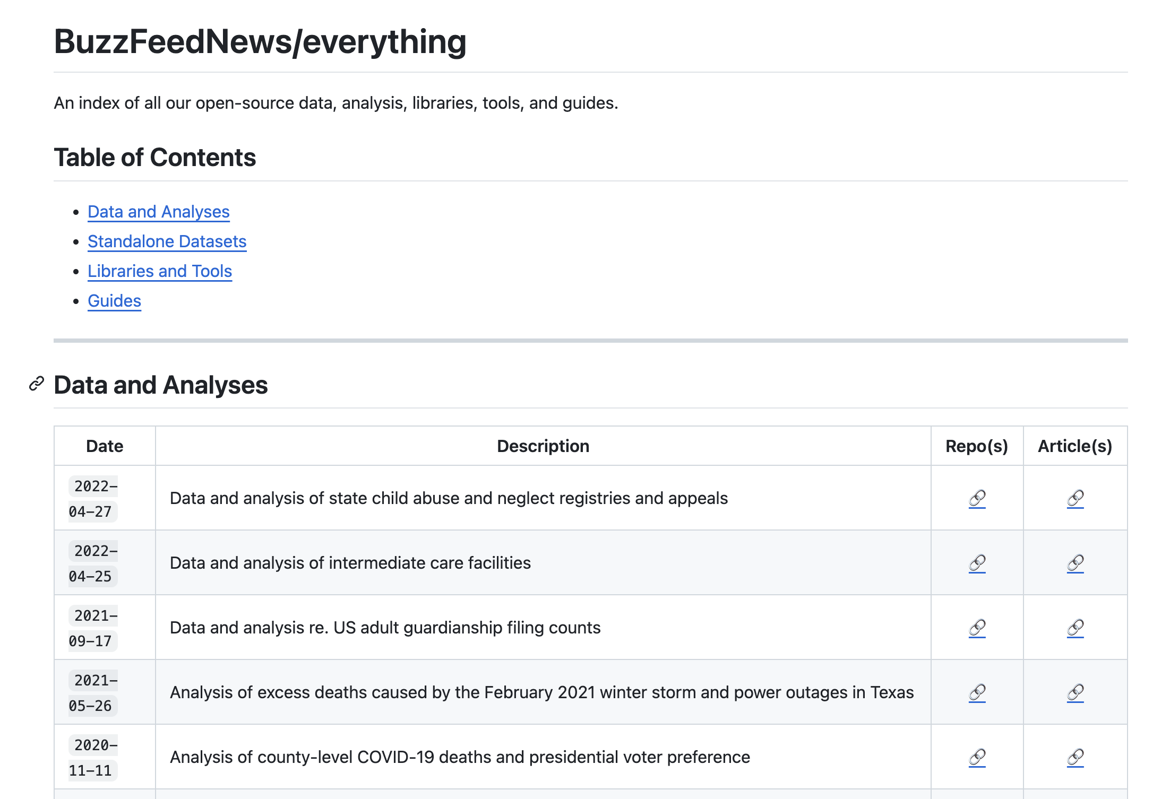Screen dimensions: 1170x799
Task: Open the Standalone Datasets link
Action: coord(167,241)
